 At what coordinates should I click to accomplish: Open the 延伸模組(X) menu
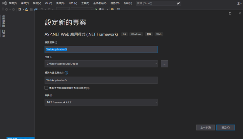(x=100, y=3)
